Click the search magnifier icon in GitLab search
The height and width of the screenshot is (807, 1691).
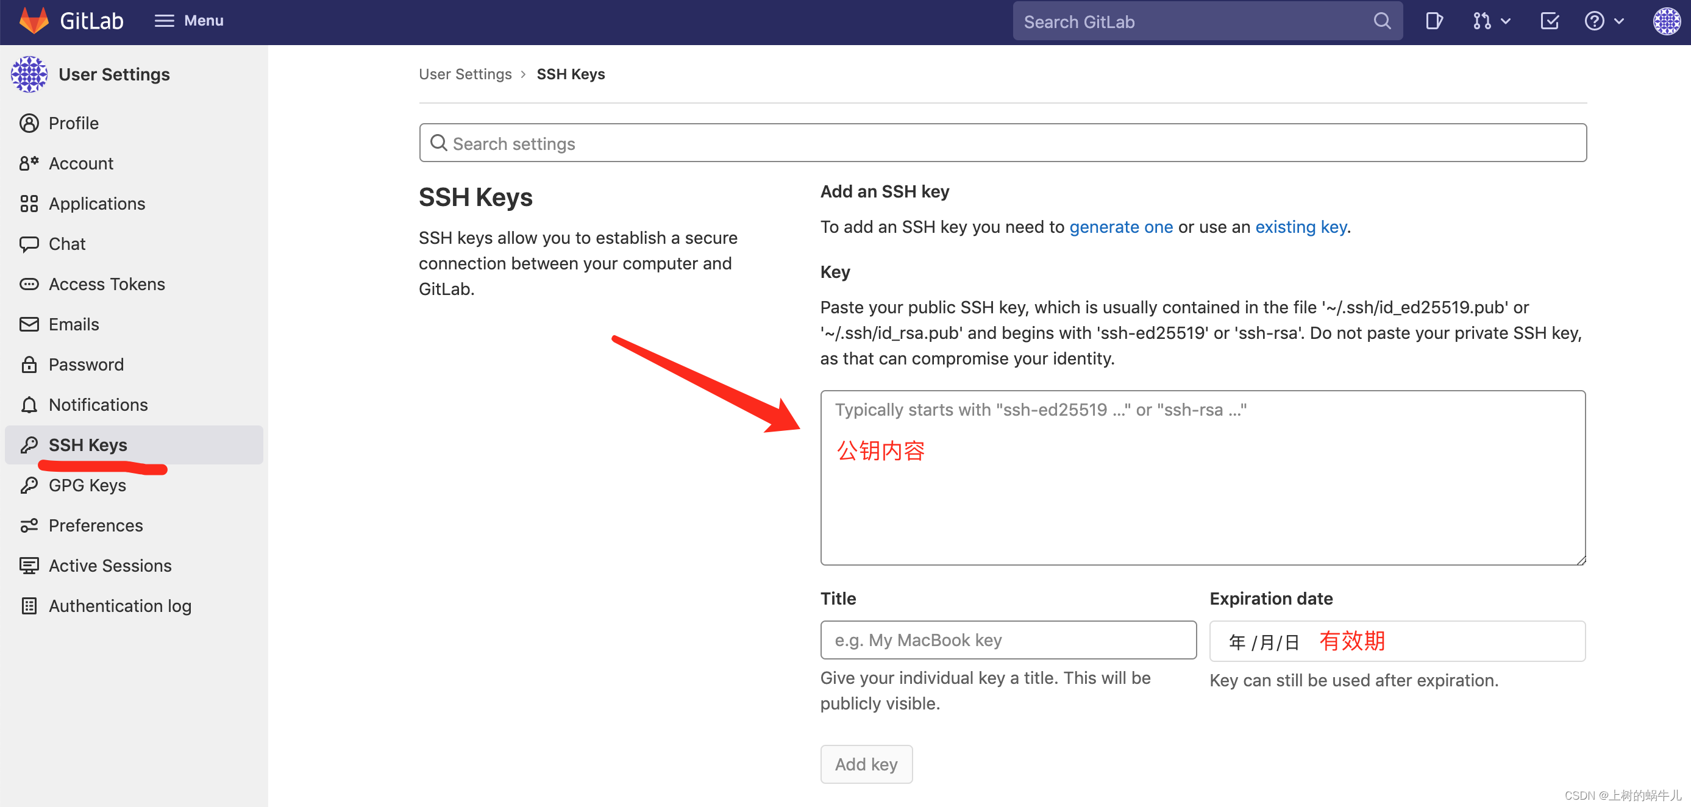point(1382,21)
